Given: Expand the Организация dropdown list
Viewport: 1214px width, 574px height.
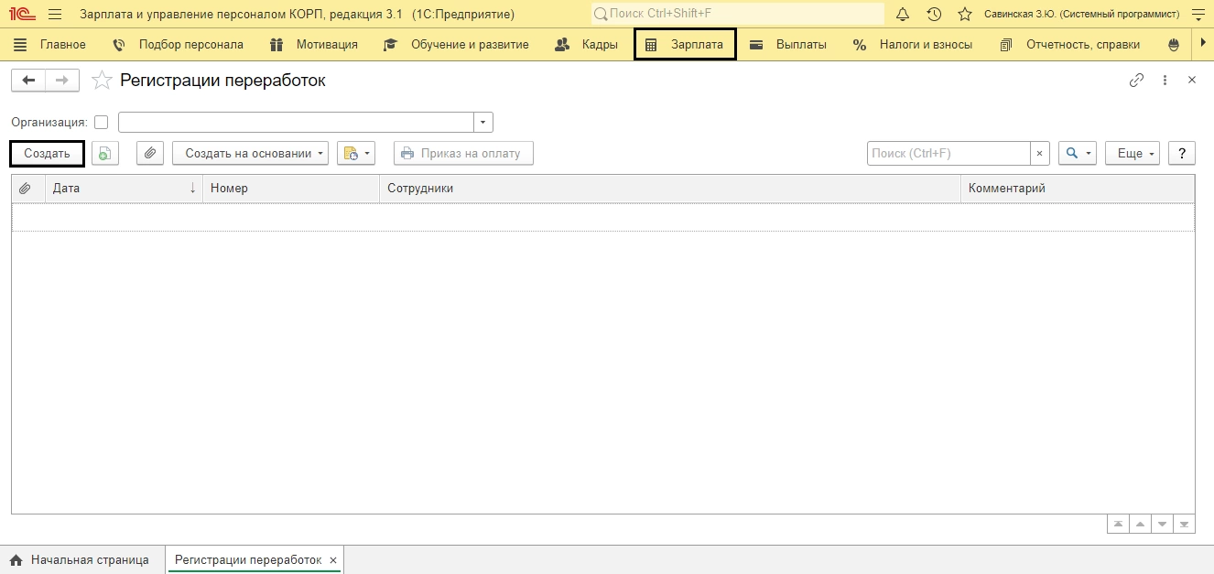Looking at the screenshot, I should pos(483,123).
